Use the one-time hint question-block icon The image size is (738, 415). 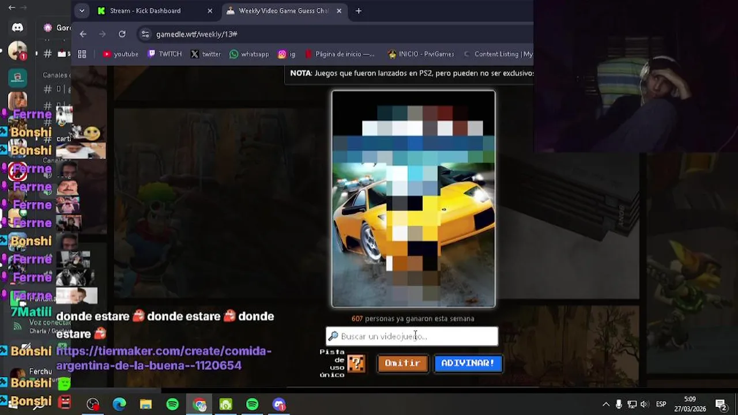[356, 363]
